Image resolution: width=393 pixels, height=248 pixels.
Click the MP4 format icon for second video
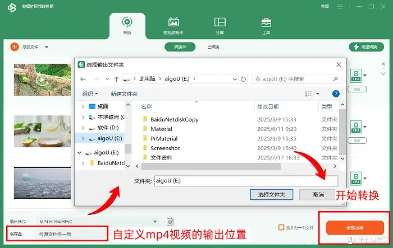(x=356, y=127)
